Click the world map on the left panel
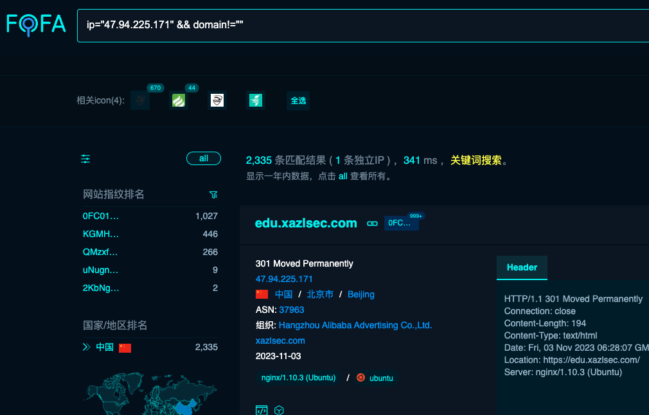Viewport: 649px width, 415px height. (151, 393)
